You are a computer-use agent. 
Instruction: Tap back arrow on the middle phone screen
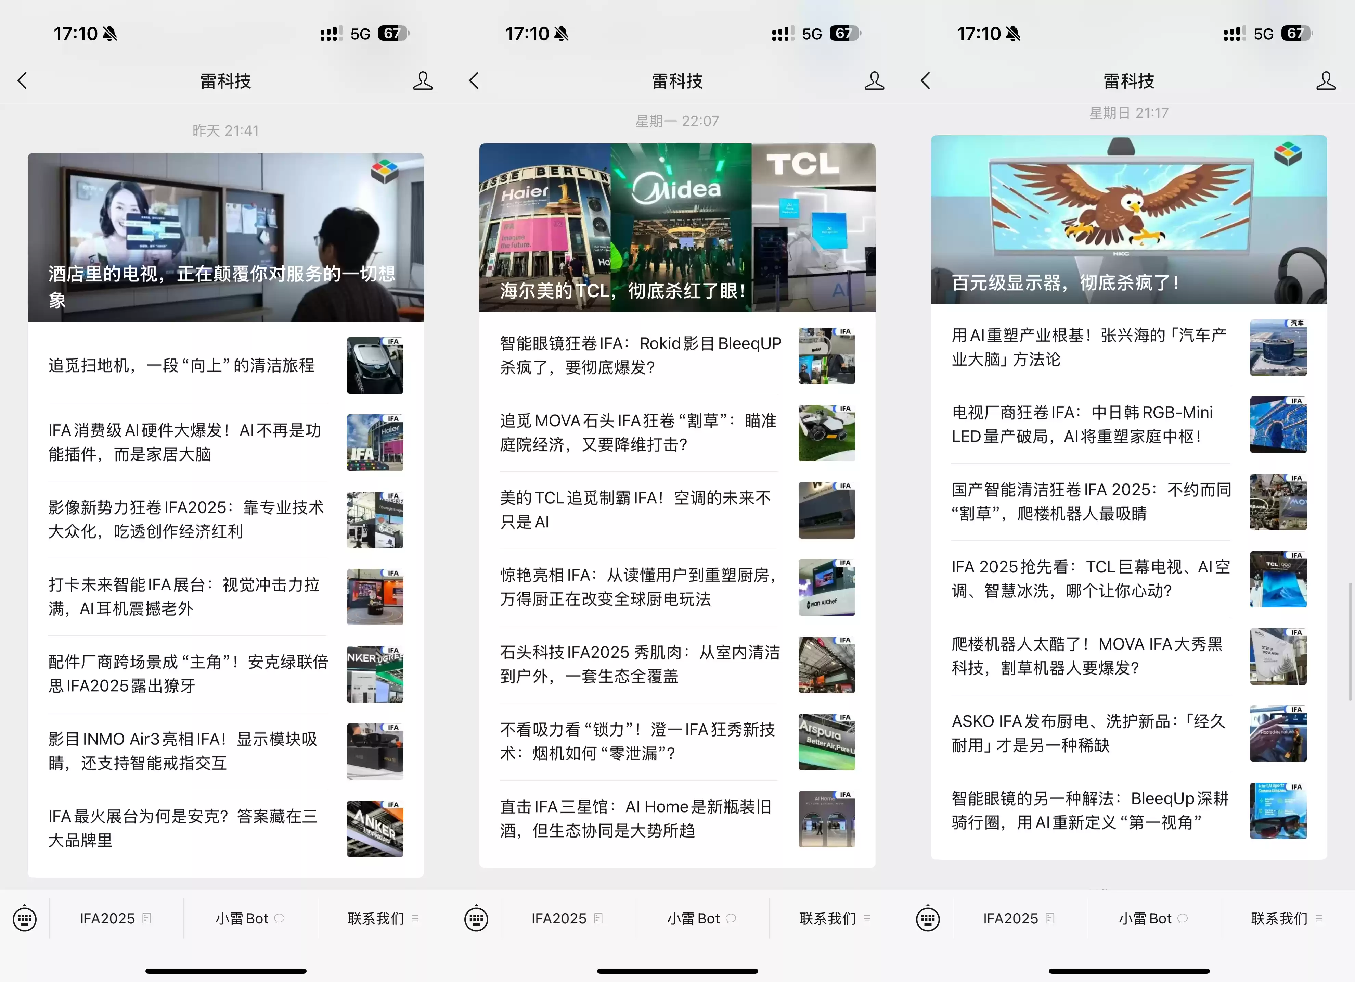click(474, 81)
